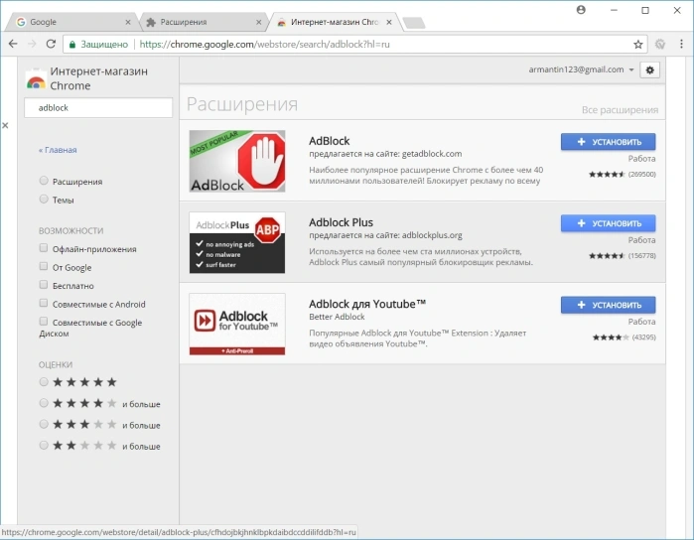Open Adblock Plus title link

click(341, 222)
